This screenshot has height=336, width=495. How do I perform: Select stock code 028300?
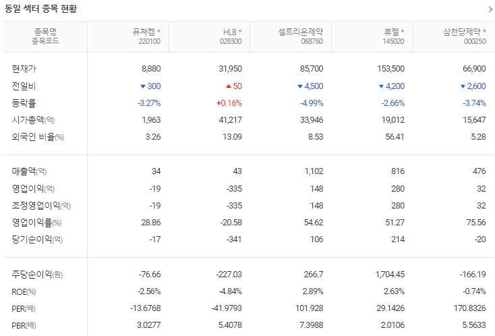231,41
